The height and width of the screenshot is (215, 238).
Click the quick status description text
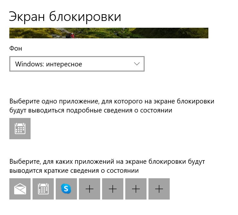[x=107, y=166]
